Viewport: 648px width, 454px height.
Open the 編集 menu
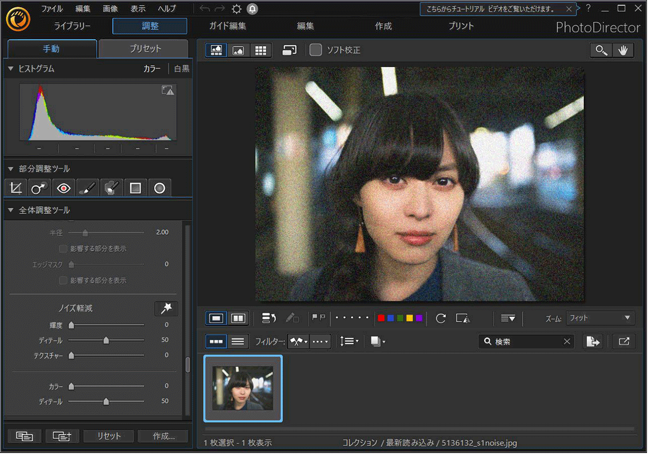click(x=82, y=8)
